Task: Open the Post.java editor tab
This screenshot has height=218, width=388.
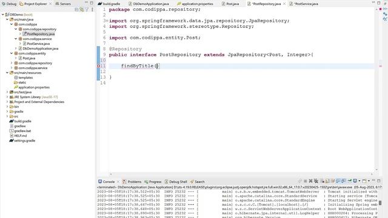Action: (x=230, y=4)
